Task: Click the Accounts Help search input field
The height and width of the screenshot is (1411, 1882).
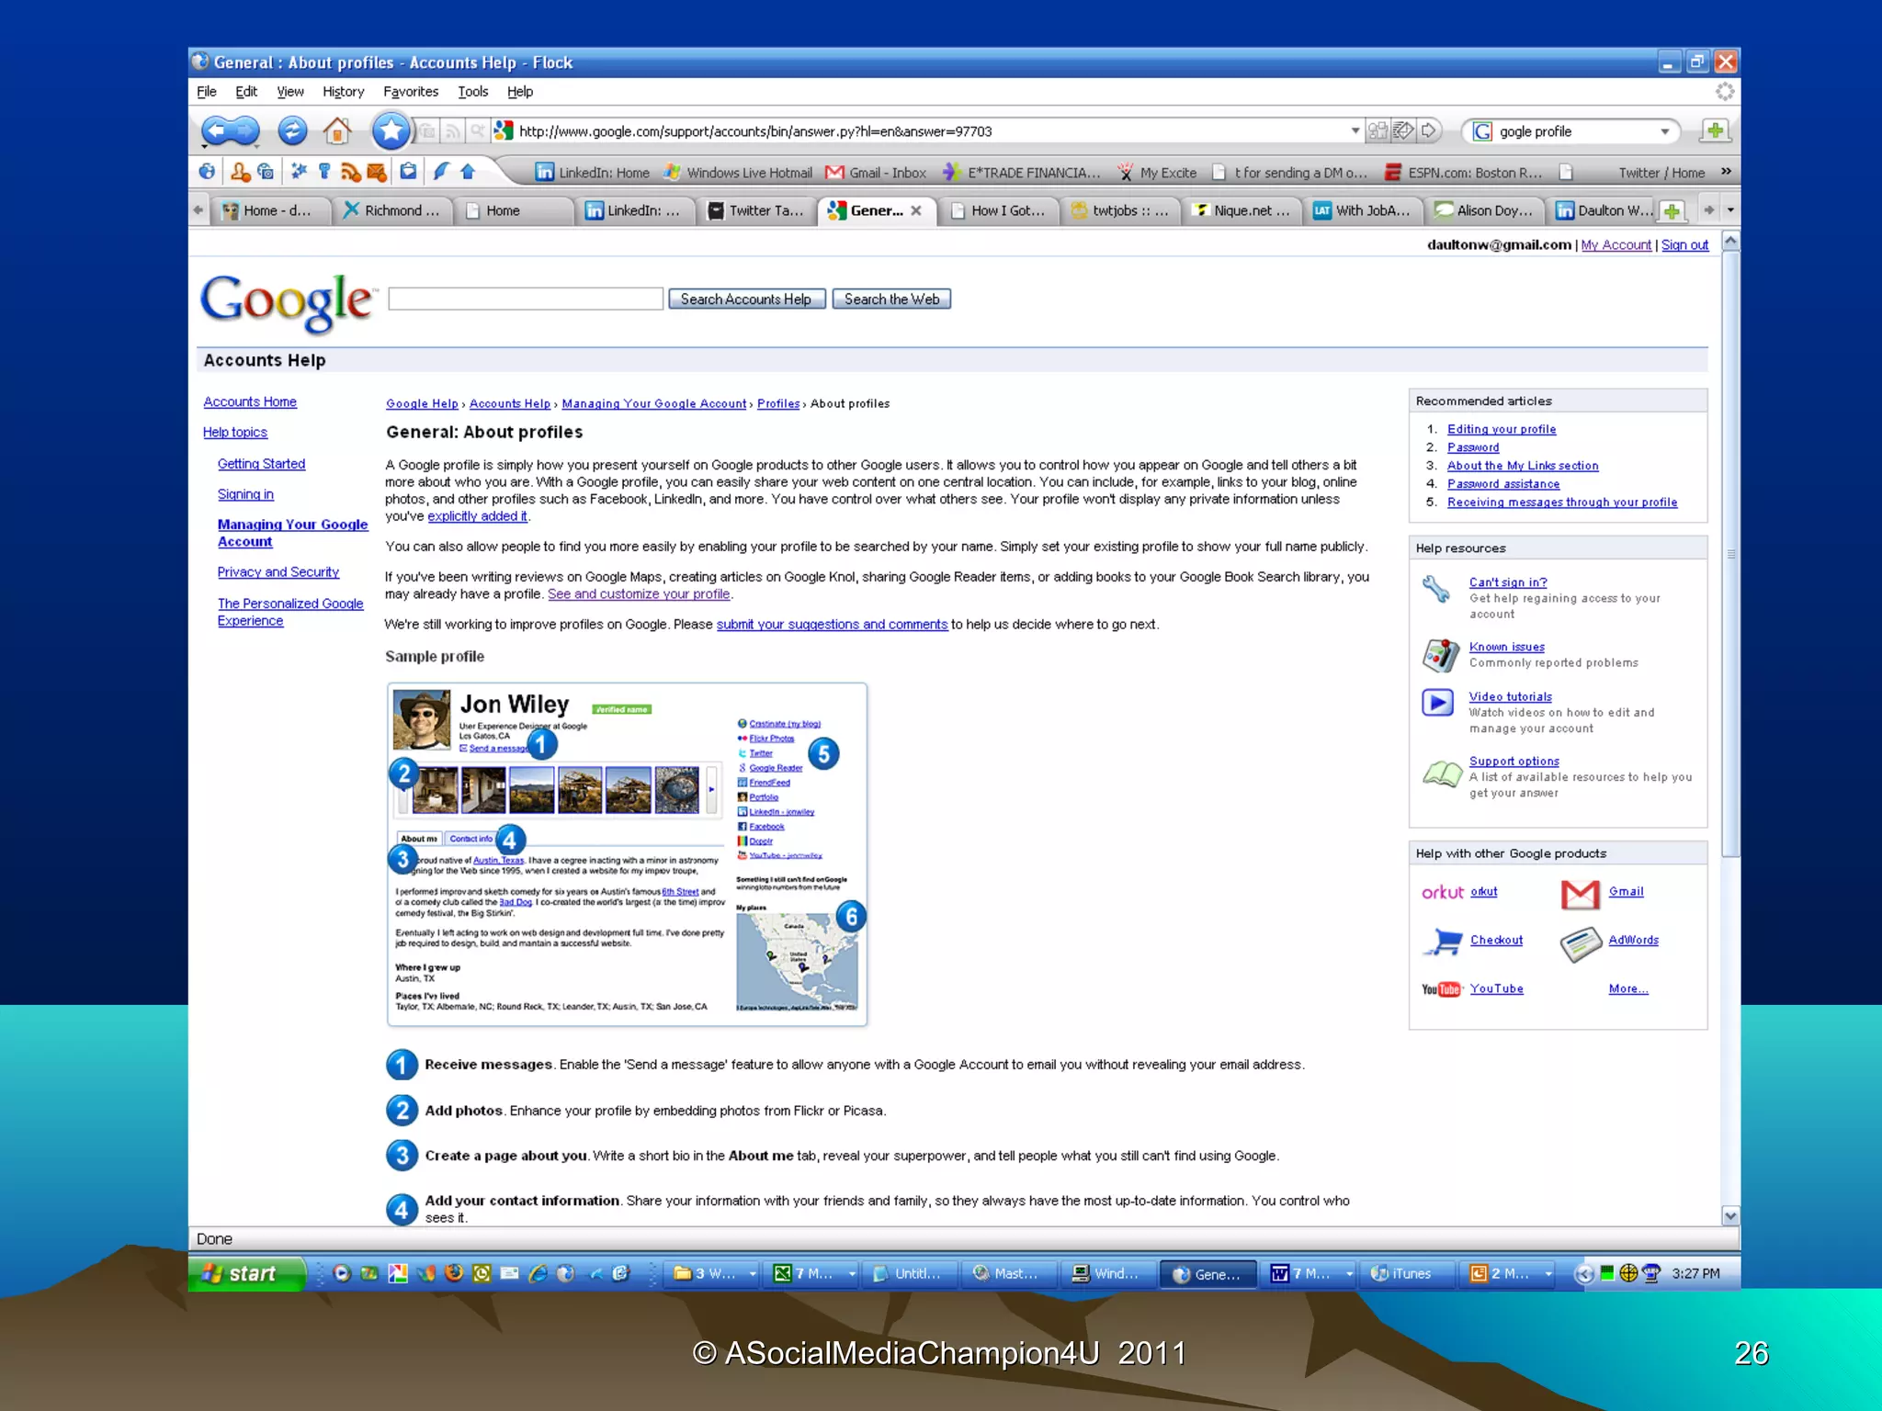Action: [526, 299]
